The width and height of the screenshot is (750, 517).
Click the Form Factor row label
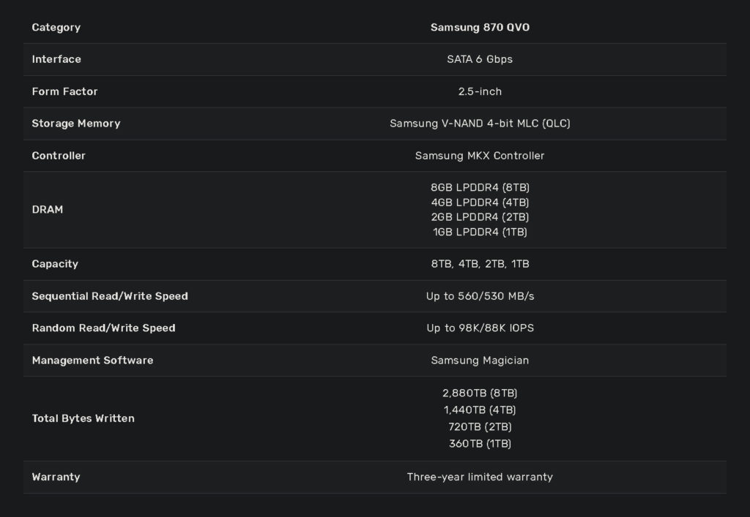pos(64,91)
